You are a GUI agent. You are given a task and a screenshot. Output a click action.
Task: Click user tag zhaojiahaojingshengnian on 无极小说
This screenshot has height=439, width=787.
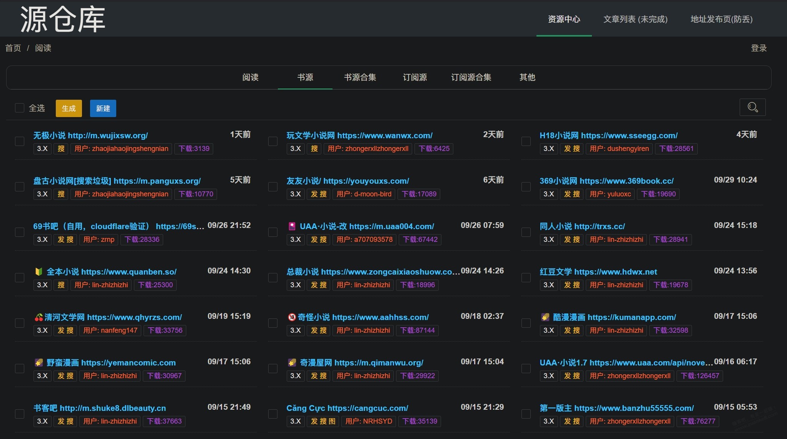click(121, 149)
